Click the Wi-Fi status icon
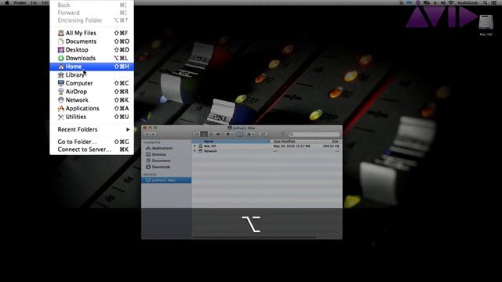 tap(451, 2)
